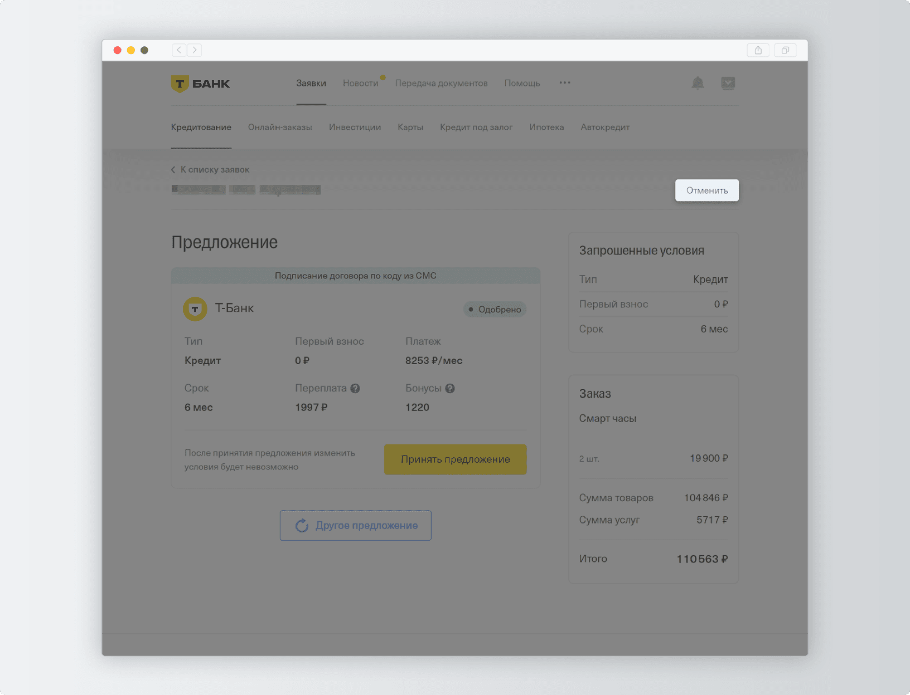Click the Подписание договора по коду из СМС banner
910x695 pixels.
click(x=355, y=275)
